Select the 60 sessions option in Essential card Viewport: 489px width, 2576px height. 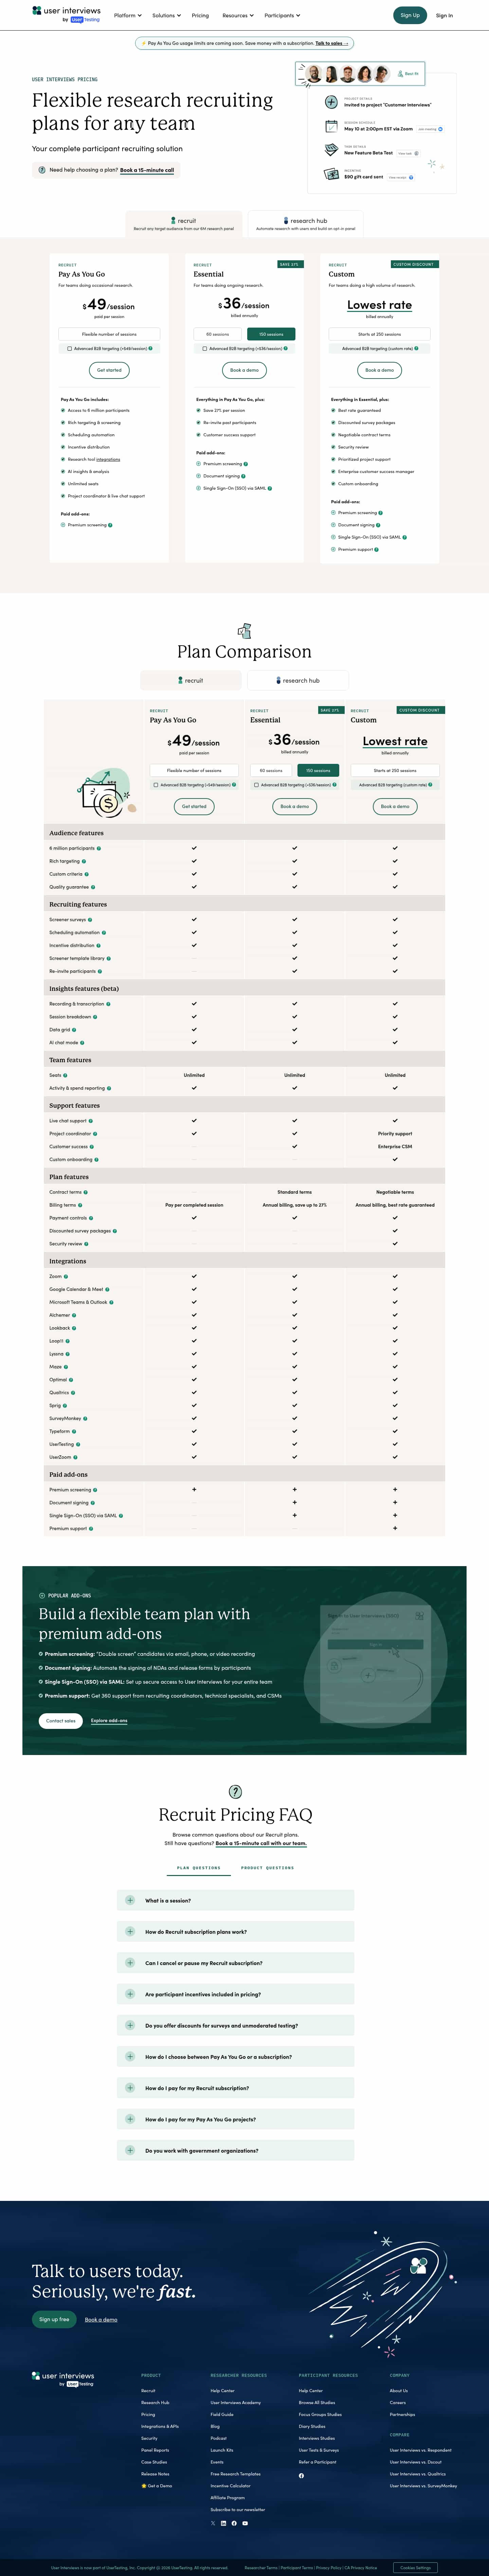click(217, 334)
